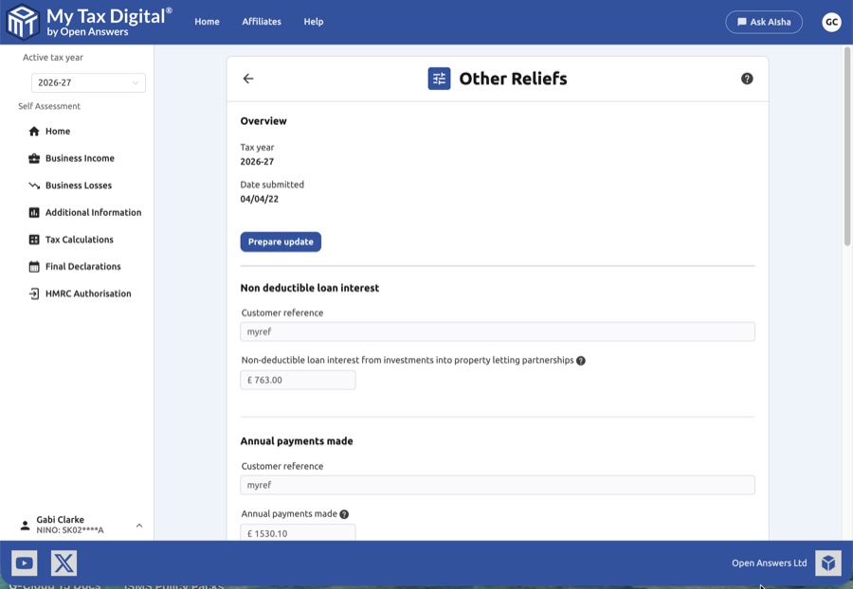This screenshot has width=853, height=589.
Task: Click the Ask Aisha chat button
Action: click(x=764, y=22)
